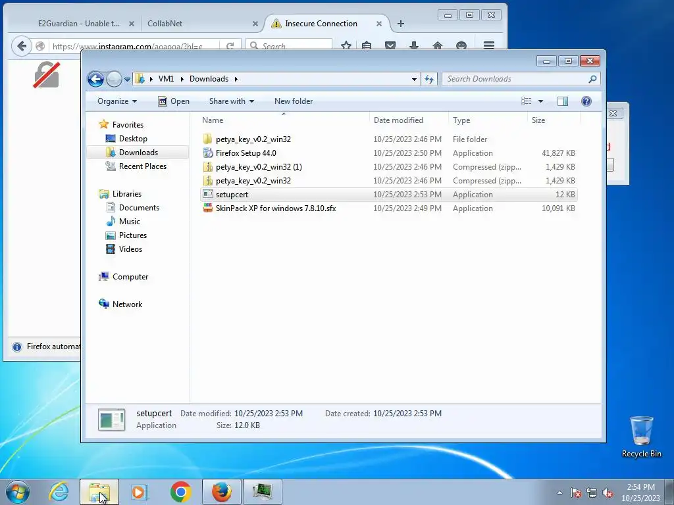Open the Start menu orb
Screen dimensions: 674x505
[18, 492]
